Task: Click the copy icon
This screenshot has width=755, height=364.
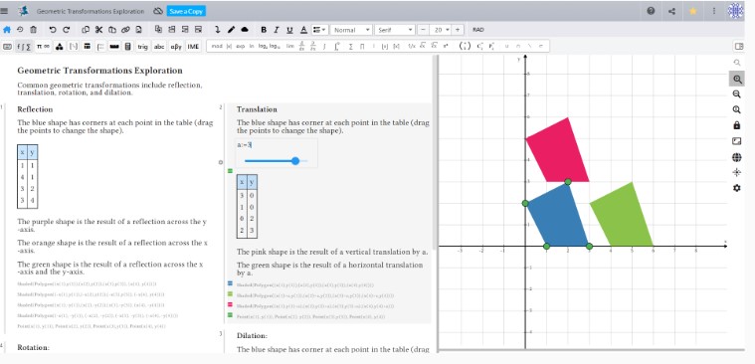Action: tap(86, 30)
